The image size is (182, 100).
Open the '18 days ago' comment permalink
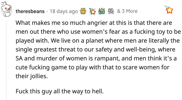click(64, 11)
